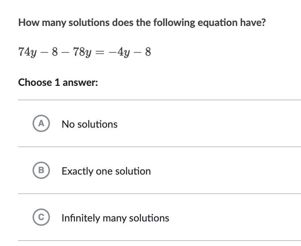Click the −4y term on the right side
This screenshot has width=301, height=246.
[x=119, y=52]
